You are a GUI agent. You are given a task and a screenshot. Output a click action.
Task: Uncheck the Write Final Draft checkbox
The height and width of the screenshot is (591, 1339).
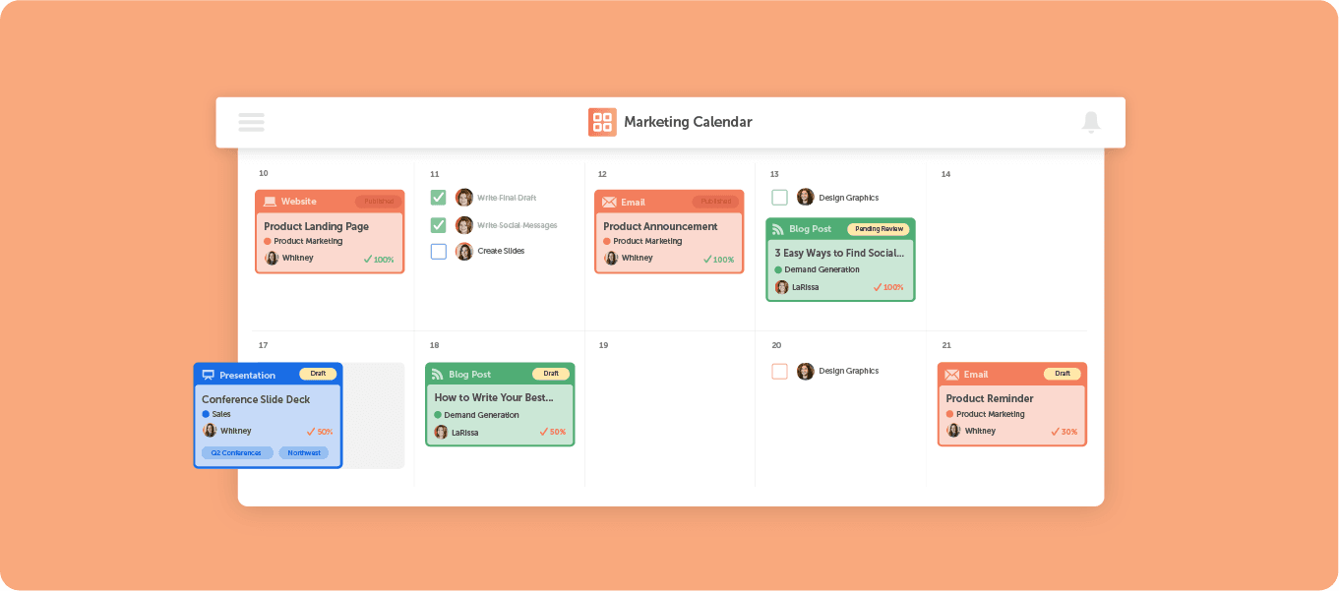pos(439,198)
